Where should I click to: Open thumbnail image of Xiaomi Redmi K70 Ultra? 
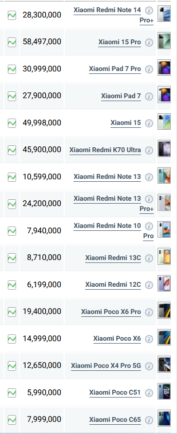(x=164, y=149)
